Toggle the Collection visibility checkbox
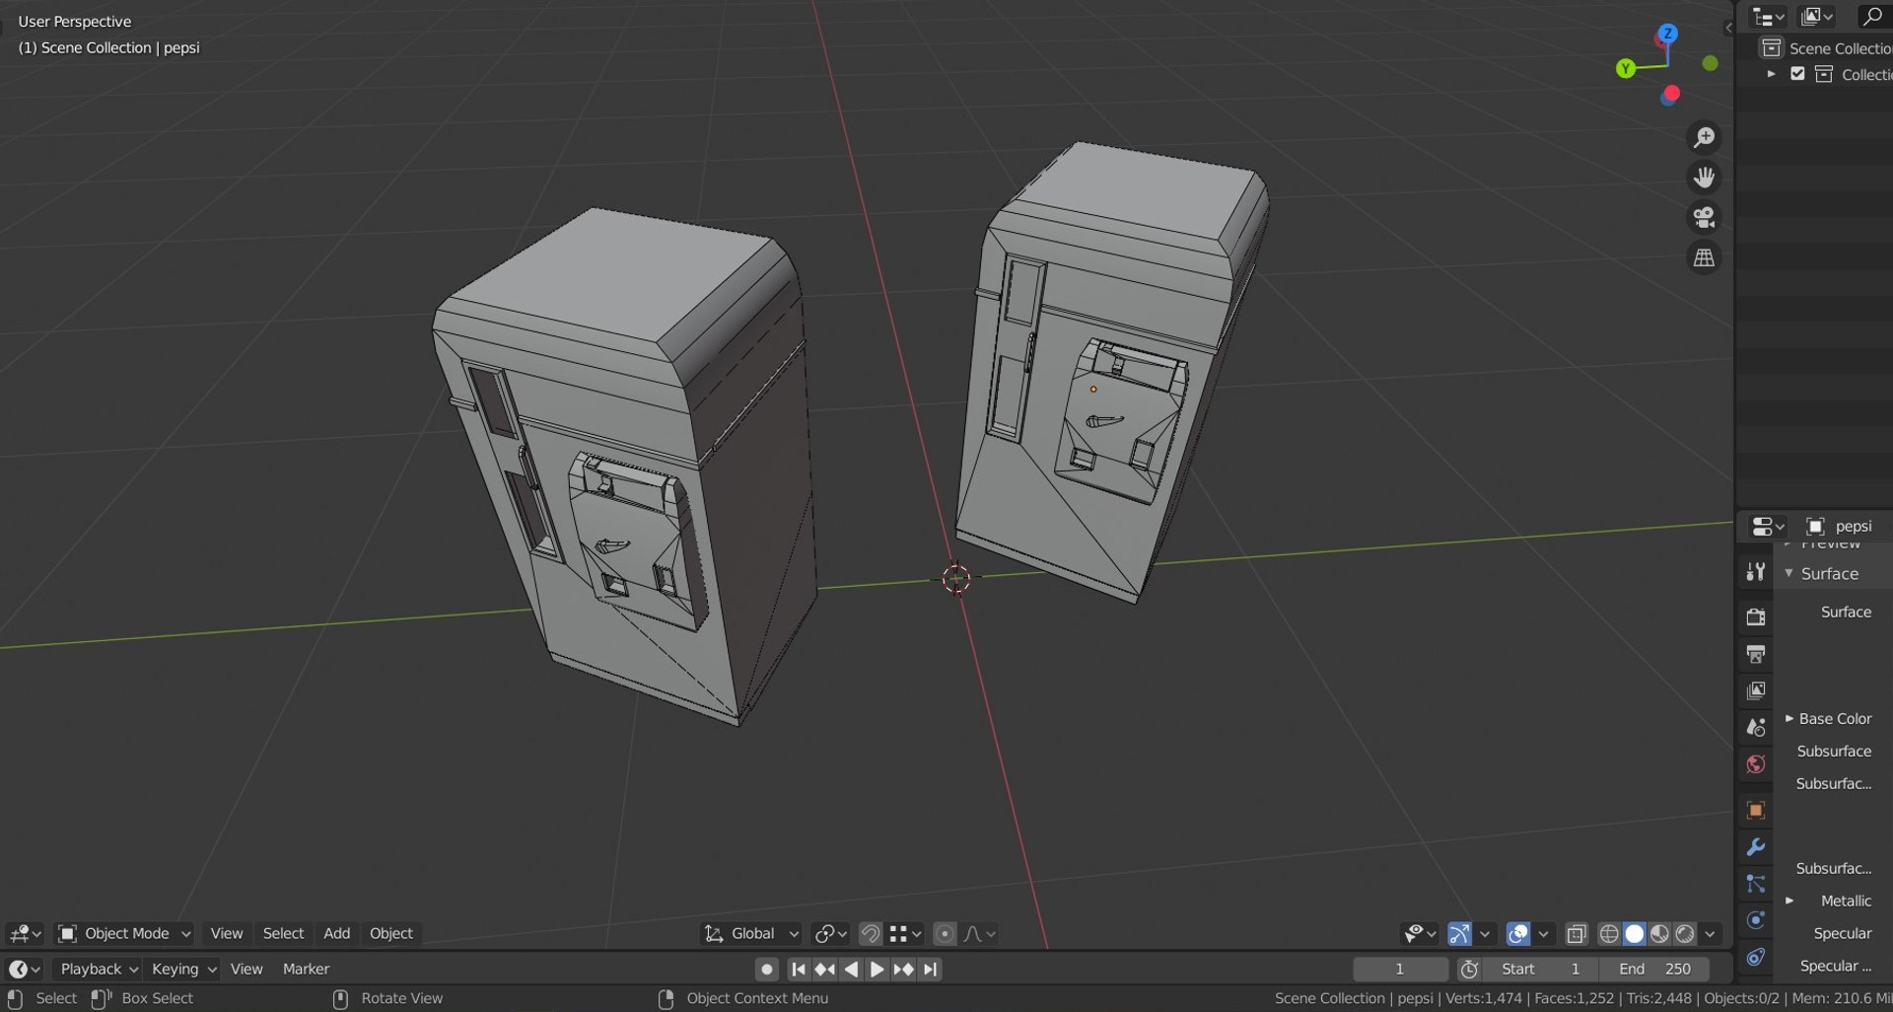This screenshot has height=1012, width=1893. (x=1797, y=74)
